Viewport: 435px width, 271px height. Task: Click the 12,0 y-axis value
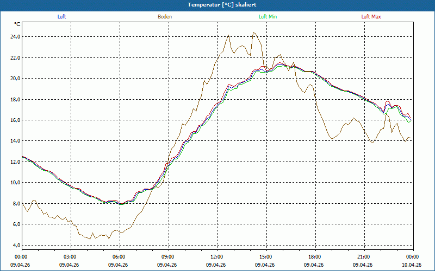(15, 162)
